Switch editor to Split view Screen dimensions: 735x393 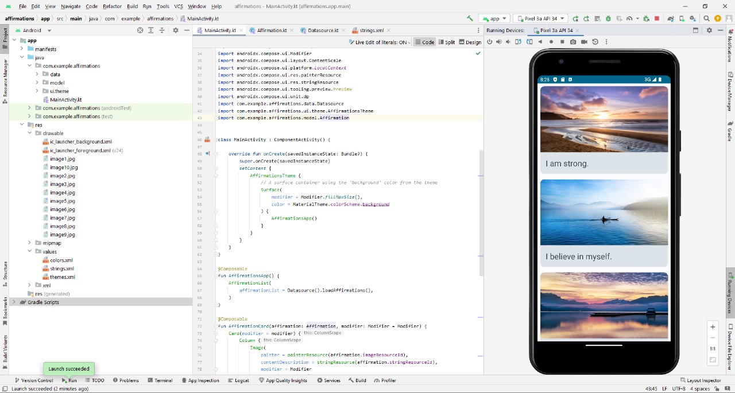click(447, 42)
